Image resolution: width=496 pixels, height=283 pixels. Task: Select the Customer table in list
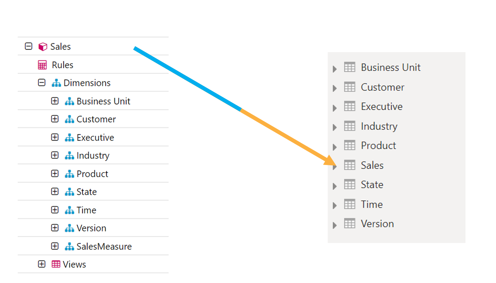pyautogui.click(x=382, y=87)
